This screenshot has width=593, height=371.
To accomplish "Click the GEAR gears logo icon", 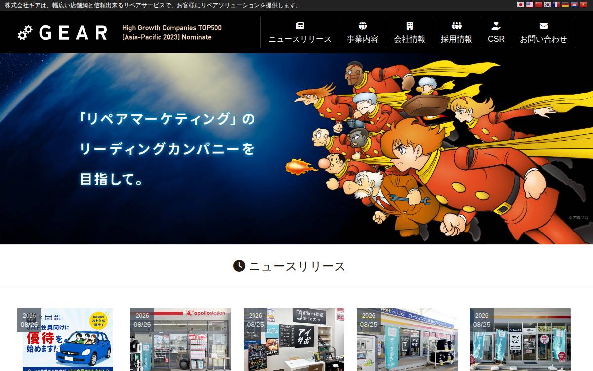I will pyautogui.click(x=25, y=33).
